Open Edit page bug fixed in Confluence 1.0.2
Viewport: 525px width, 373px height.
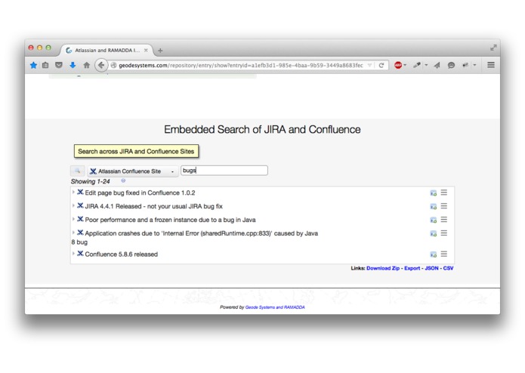pyautogui.click(x=140, y=193)
